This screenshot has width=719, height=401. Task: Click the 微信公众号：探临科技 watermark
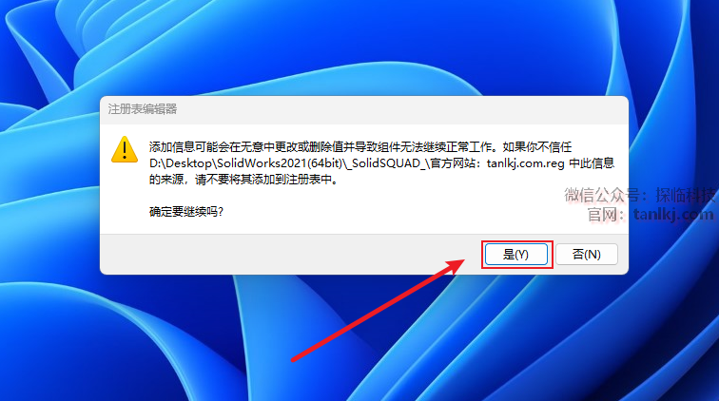639,195
